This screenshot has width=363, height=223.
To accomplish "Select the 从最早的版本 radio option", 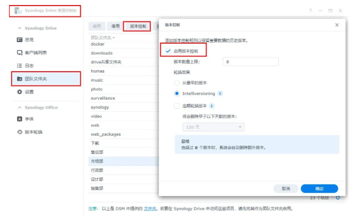I will (177, 83).
